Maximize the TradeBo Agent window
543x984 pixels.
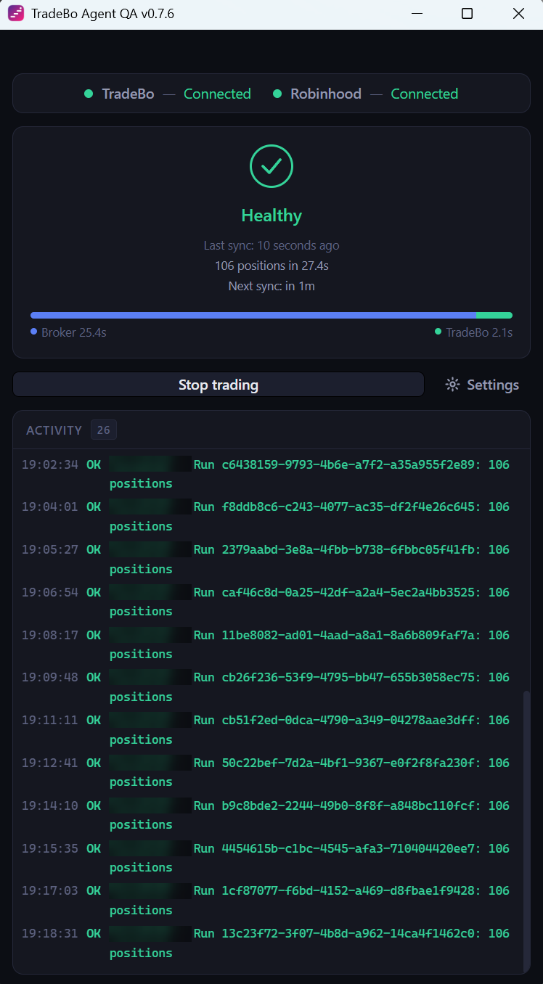tap(467, 14)
